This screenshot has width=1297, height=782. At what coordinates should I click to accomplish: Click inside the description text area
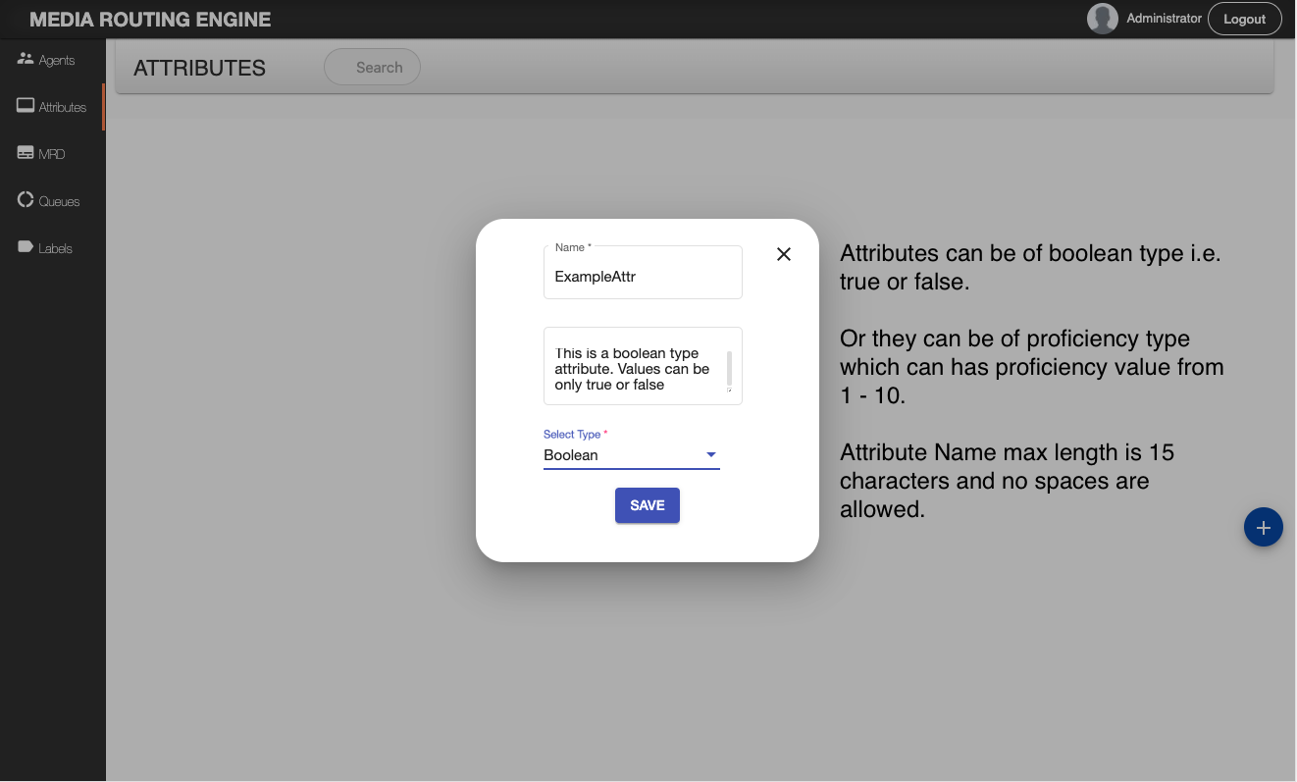coord(633,369)
